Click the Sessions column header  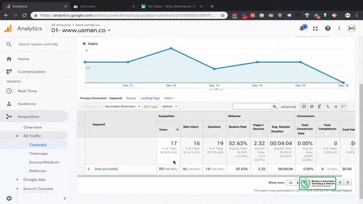[x=214, y=127]
